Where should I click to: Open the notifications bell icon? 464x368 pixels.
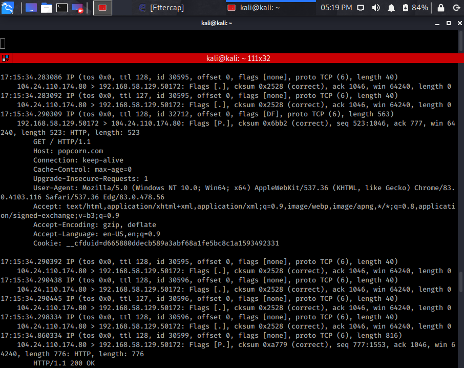point(391,8)
